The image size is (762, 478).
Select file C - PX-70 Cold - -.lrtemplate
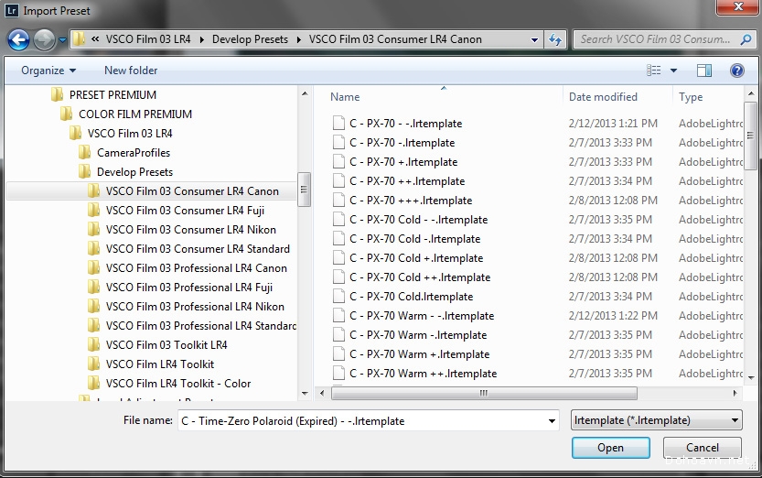pos(418,220)
